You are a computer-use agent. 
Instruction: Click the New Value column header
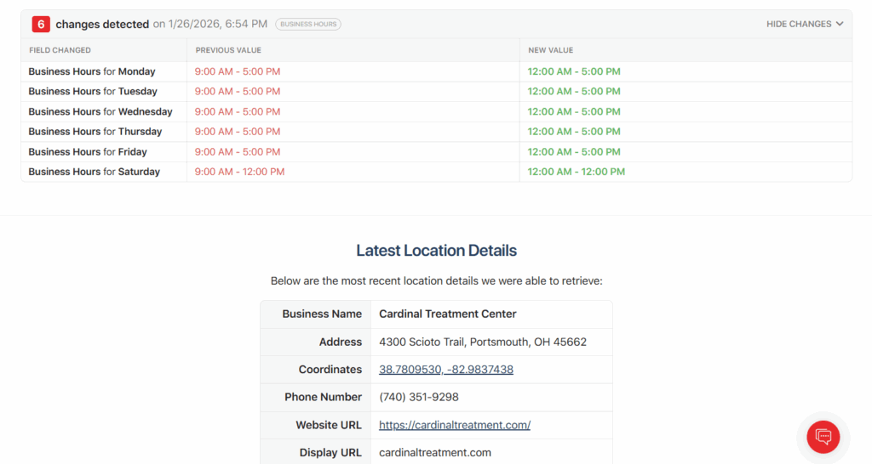coord(550,50)
